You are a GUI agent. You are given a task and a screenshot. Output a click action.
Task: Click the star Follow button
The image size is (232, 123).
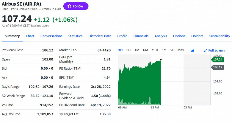click(76, 6)
